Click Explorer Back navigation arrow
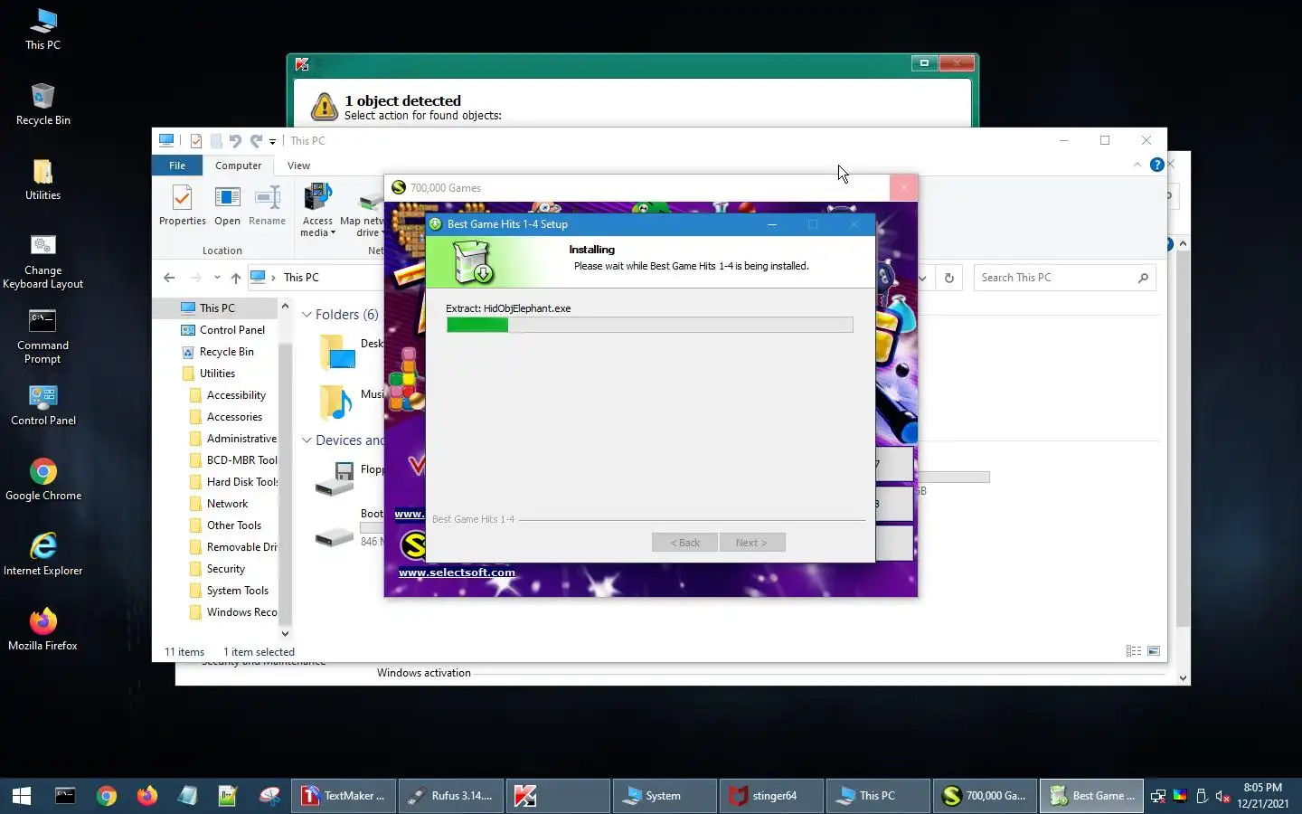1302x814 pixels. tap(169, 278)
